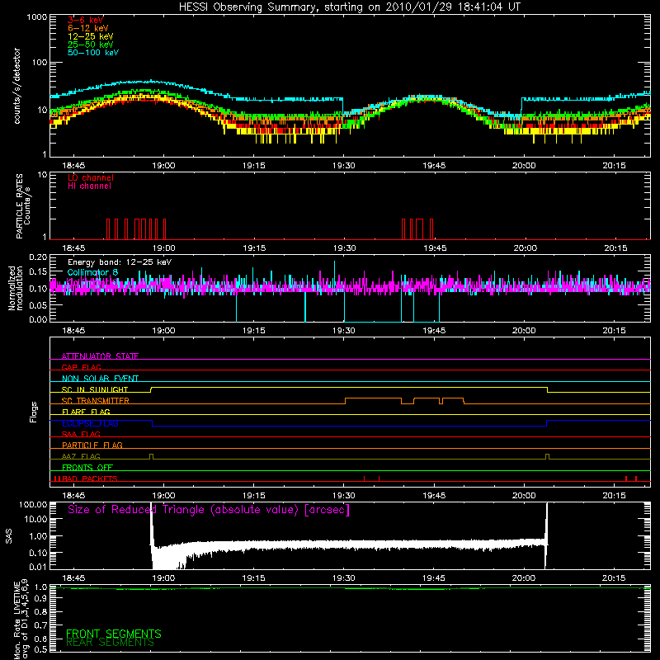Click 19:00 time label under SAS plot
The image size is (660, 660).
click(163, 578)
